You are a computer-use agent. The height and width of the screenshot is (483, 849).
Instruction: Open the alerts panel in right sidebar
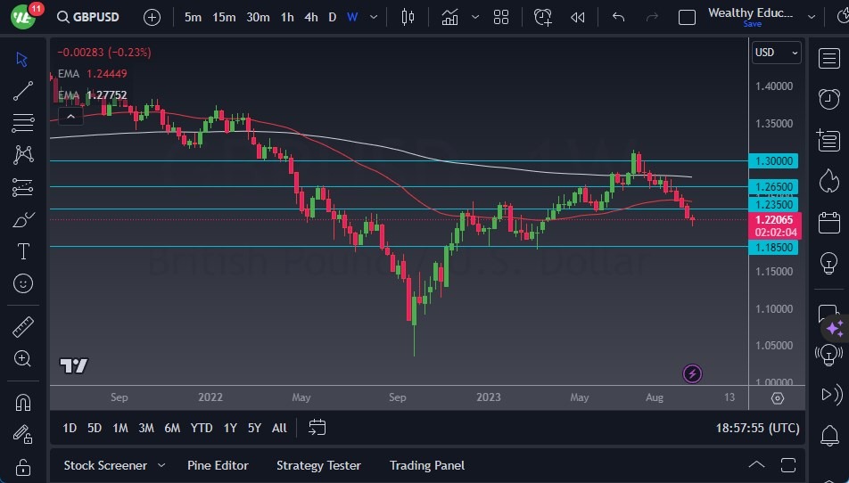828,98
